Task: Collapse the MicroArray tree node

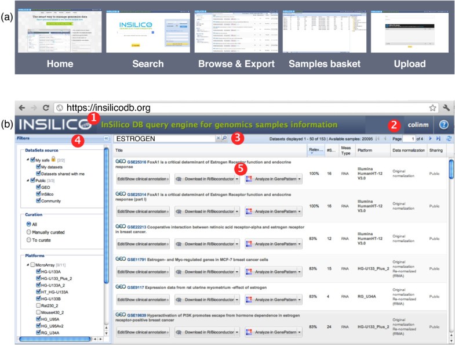Action: (x=28, y=265)
